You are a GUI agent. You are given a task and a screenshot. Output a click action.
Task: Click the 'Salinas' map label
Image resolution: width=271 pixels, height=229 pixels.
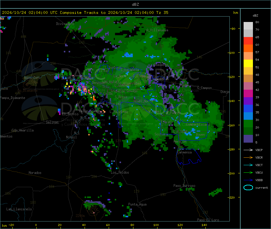point(52,122)
